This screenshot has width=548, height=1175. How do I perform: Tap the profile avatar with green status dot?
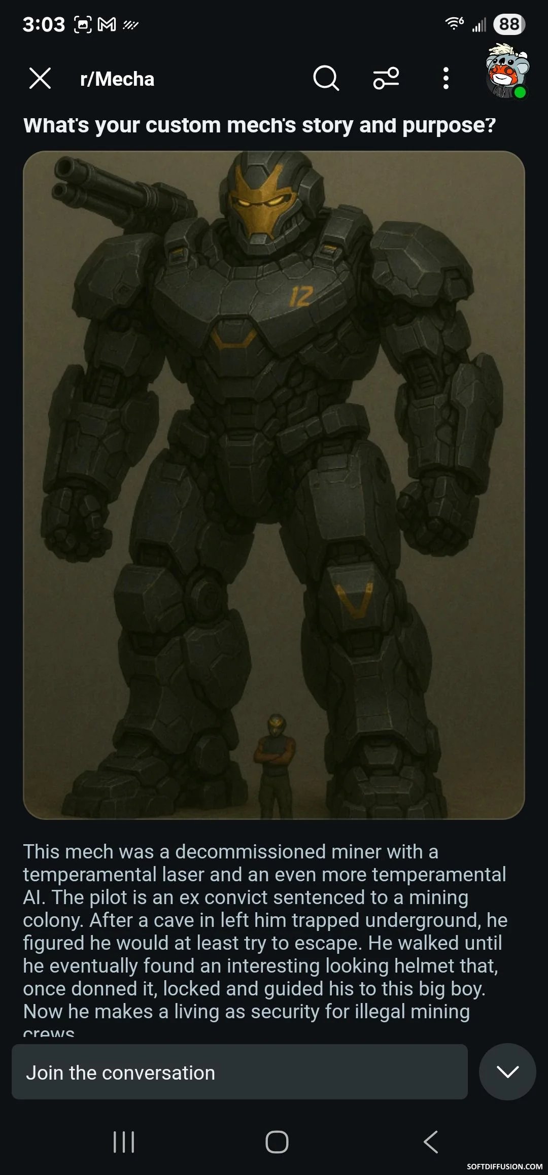pyautogui.click(x=507, y=71)
